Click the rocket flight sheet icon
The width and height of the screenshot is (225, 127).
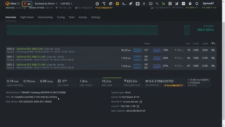130,4
